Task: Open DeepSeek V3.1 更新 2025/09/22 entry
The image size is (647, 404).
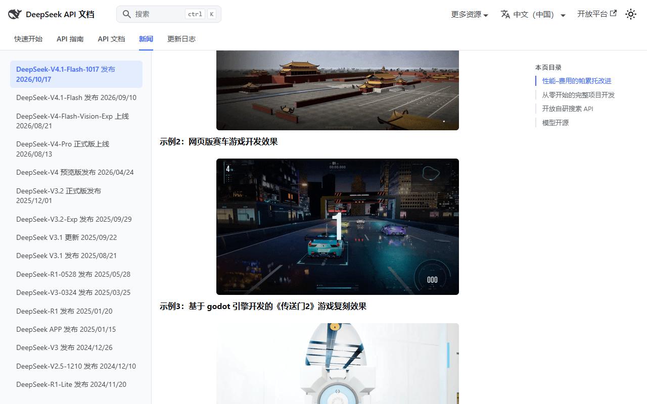Action: click(x=76, y=237)
